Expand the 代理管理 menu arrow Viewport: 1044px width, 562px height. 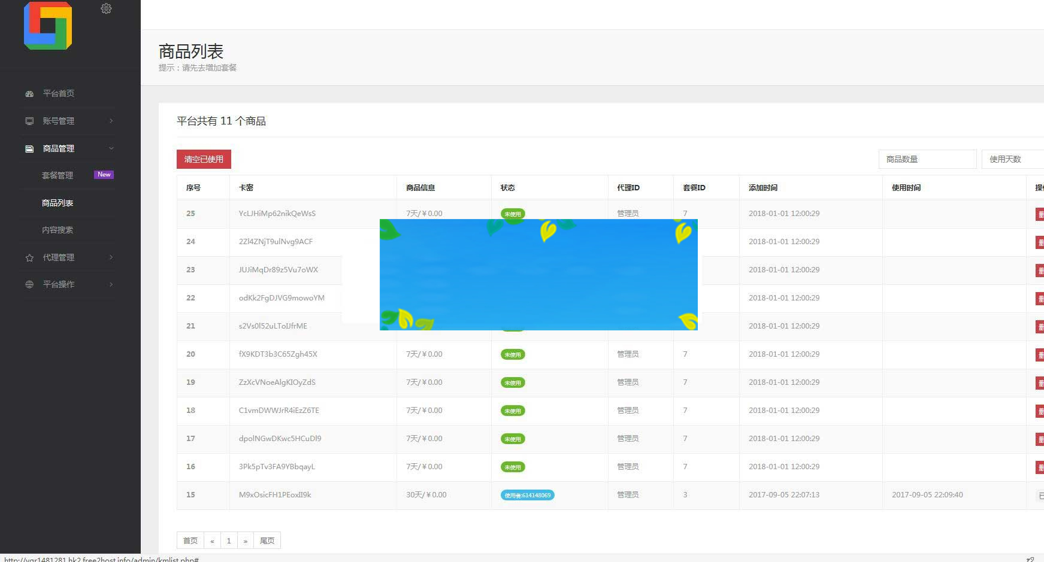(x=111, y=257)
